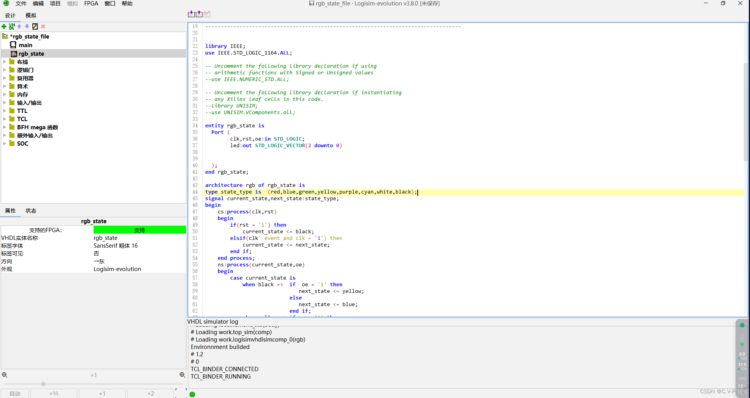Click the entity rgb_state is line
The width and height of the screenshot is (750, 398).
[x=235, y=126]
